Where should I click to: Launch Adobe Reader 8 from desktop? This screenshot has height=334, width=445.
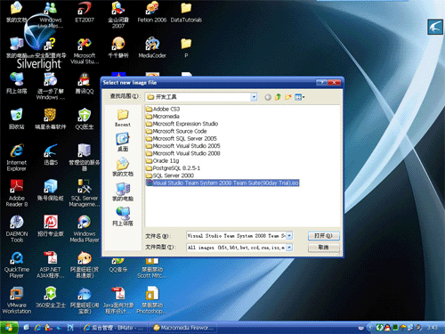tap(17, 193)
